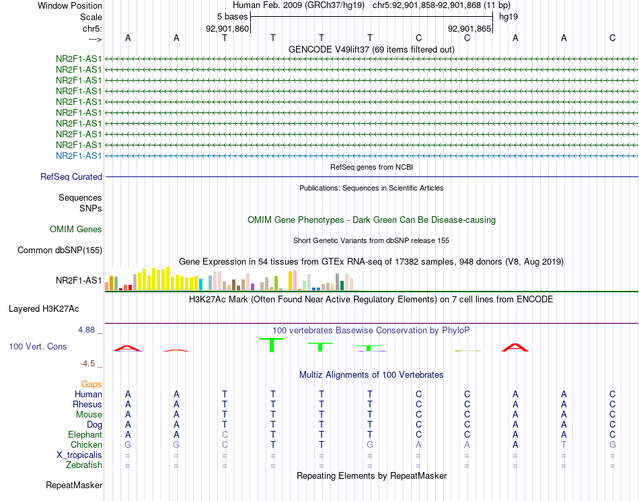Open Repeating Elements by RepeatMasker title

[371, 475]
